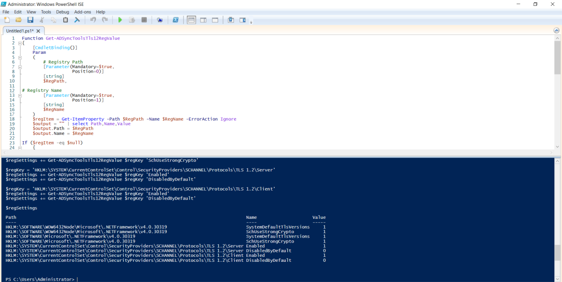
Task: Show script pane on top layout
Action: point(192,20)
